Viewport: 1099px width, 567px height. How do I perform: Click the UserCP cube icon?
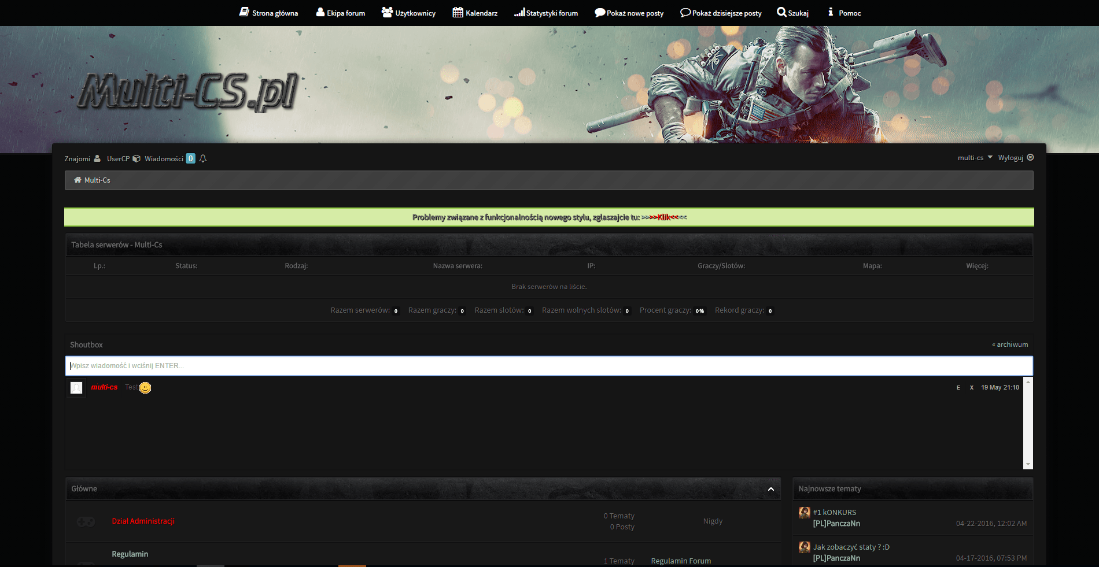pyautogui.click(x=137, y=158)
